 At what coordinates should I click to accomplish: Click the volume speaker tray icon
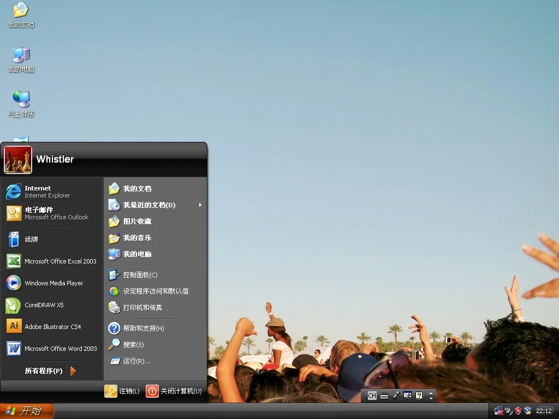[x=509, y=411]
